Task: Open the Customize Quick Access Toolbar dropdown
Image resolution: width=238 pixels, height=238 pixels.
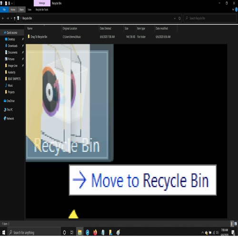Action: [x=12, y=3]
